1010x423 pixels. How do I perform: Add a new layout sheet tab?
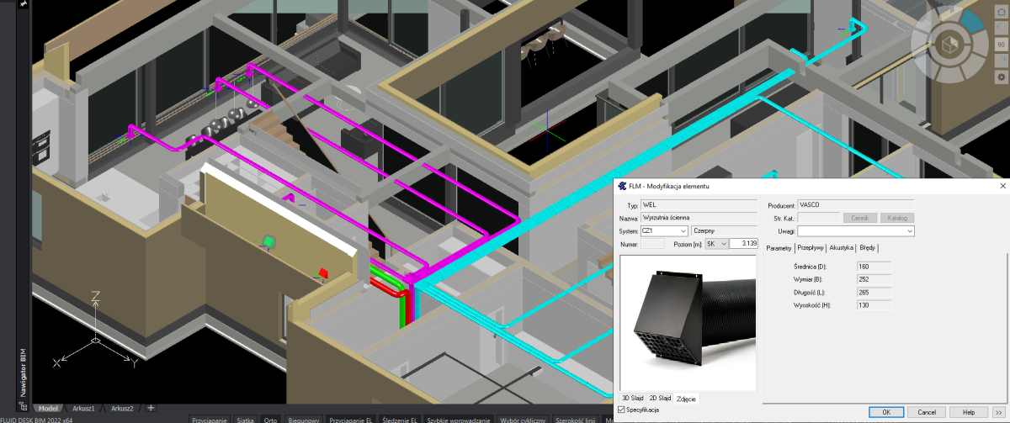coord(151,408)
